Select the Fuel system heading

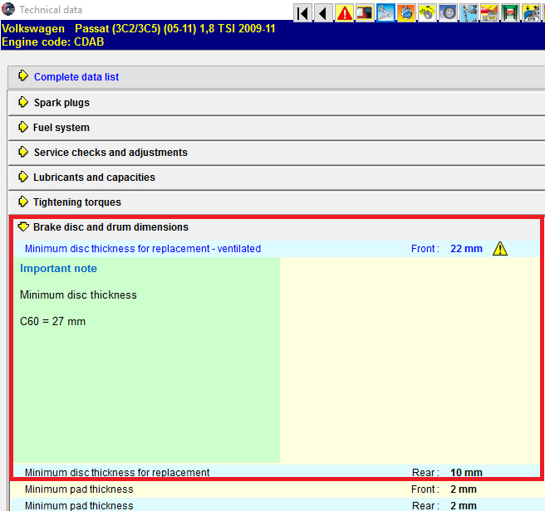coord(61,128)
